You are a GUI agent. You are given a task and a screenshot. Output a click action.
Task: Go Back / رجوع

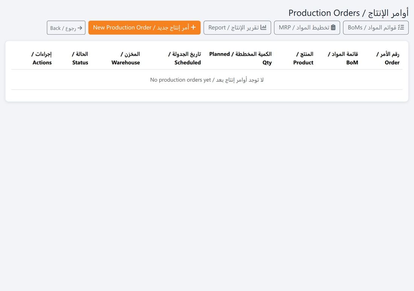(66, 28)
